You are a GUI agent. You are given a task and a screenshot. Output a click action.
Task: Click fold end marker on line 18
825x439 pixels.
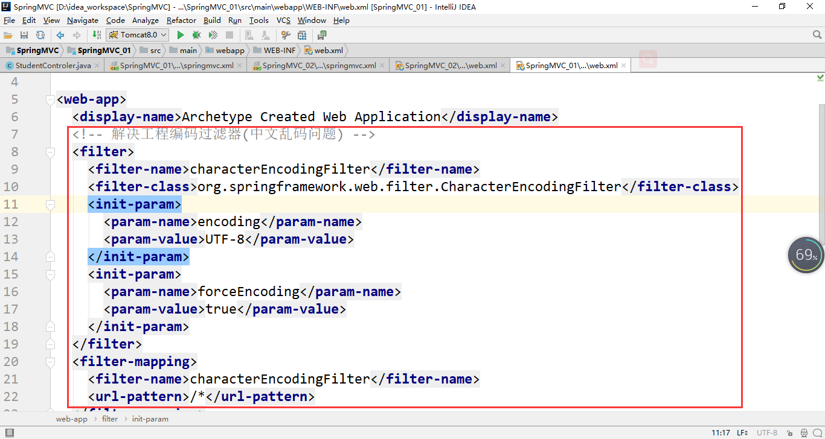(50, 327)
